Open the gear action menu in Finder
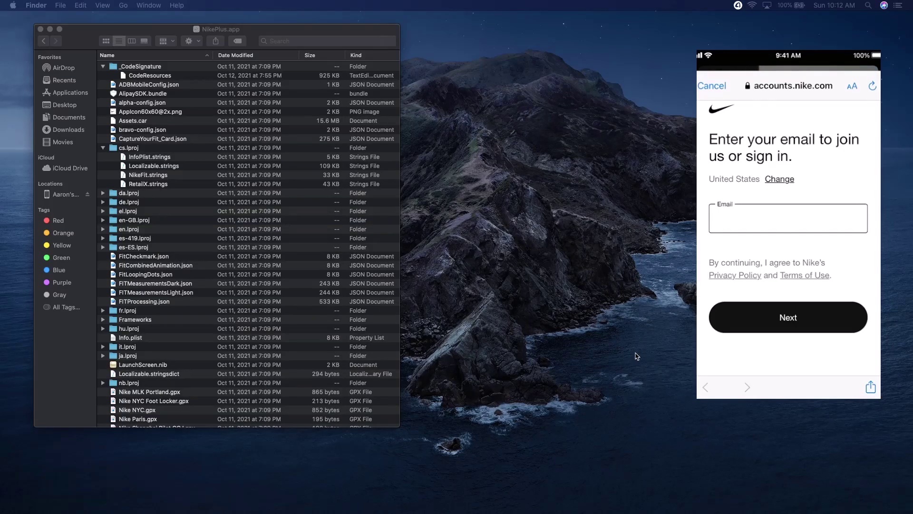This screenshot has height=514, width=913. tap(192, 41)
